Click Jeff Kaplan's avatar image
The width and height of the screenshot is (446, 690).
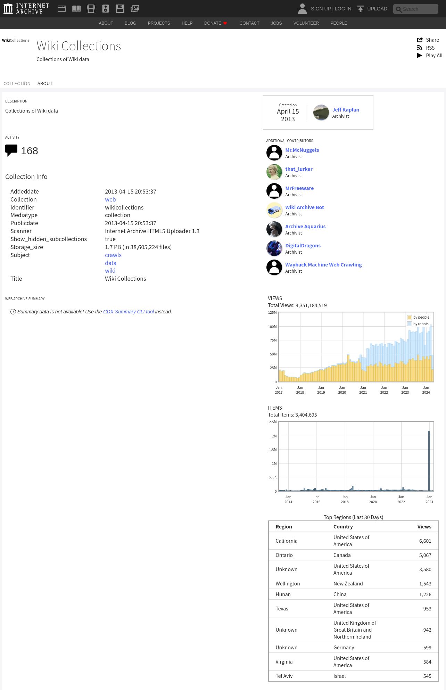tap(321, 113)
